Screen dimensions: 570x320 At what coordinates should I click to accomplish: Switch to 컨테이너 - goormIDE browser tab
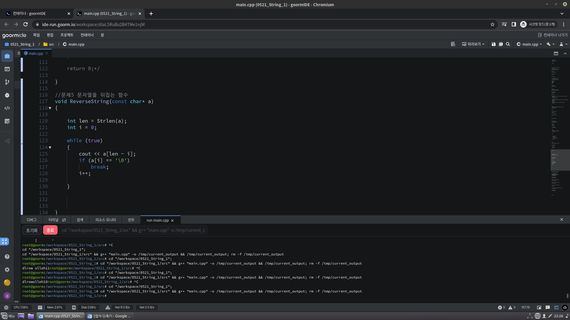pyautogui.click(x=37, y=14)
